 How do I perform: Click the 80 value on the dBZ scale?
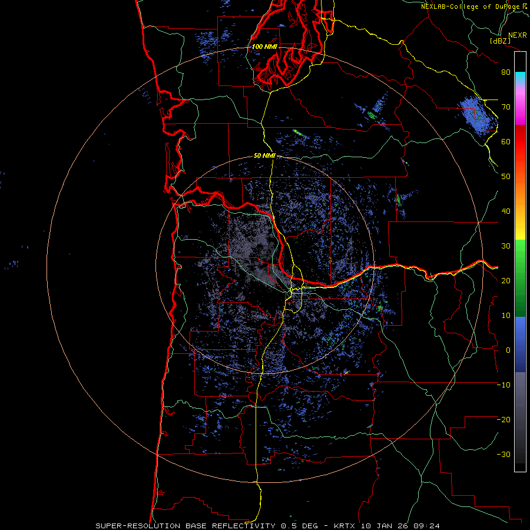coord(506,72)
